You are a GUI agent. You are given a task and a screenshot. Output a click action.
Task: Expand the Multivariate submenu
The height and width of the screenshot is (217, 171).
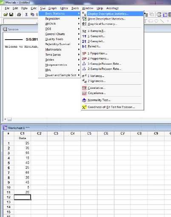(x=60, y=49)
